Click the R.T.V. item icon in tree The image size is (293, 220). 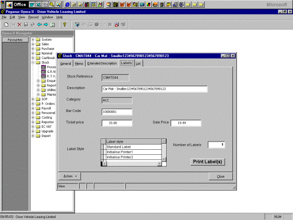[x=43, y=76]
